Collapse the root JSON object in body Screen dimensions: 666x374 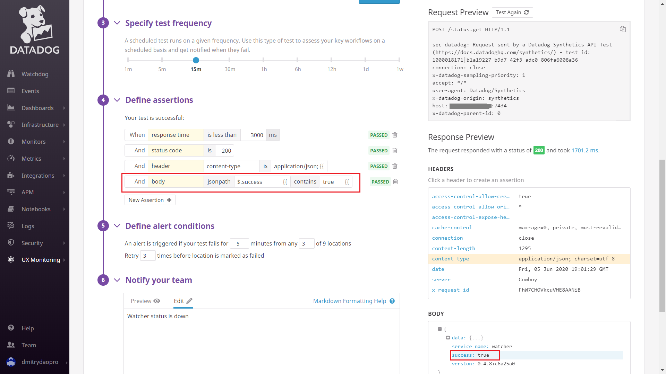[440, 329]
